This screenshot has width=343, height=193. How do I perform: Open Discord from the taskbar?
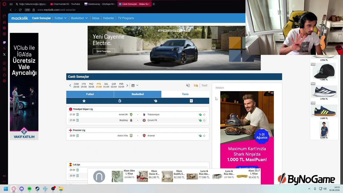click(22, 189)
